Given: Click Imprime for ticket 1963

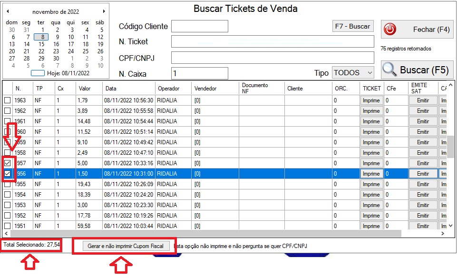Looking at the screenshot, I should coord(371,100).
